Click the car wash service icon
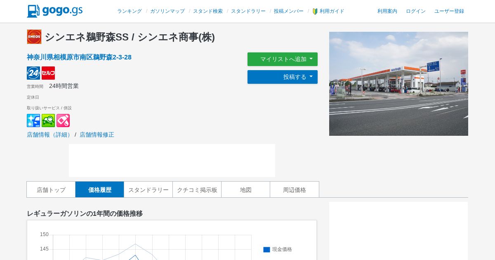The image size is (495, 260). tap(33, 121)
